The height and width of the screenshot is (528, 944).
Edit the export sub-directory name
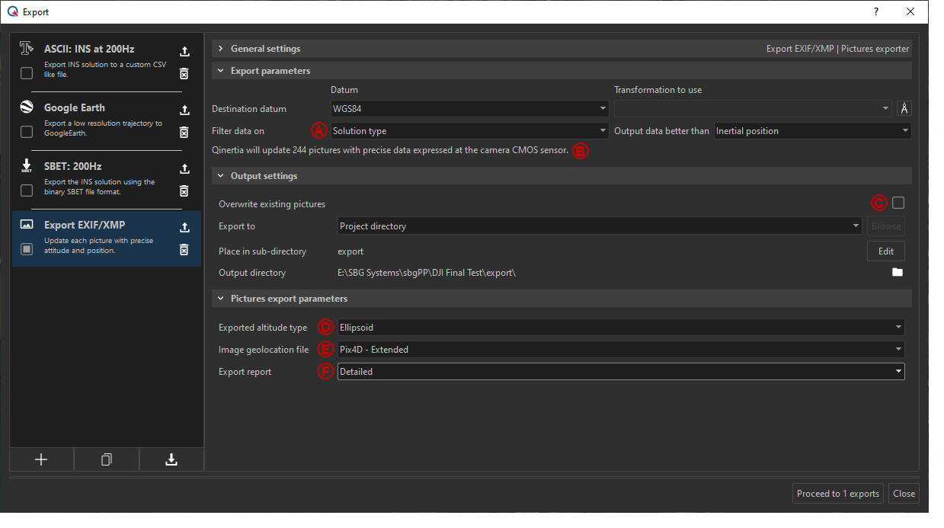click(x=885, y=251)
